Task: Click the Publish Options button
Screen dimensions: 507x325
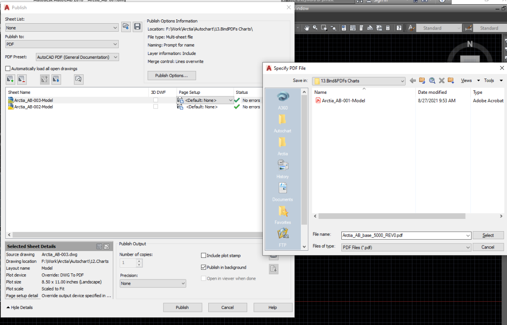Action: [x=172, y=76]
